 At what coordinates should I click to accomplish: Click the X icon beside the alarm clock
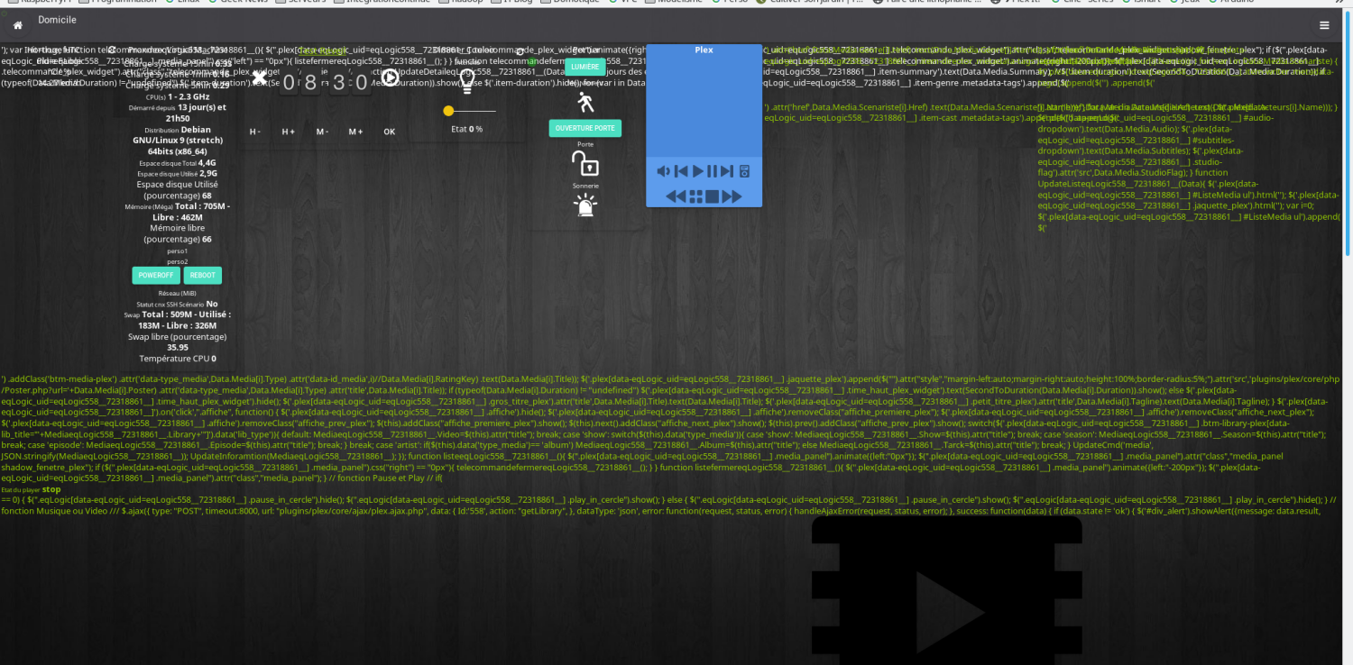coord(259,78)
